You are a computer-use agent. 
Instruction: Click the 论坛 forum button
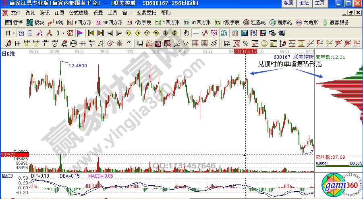pyautogui.click(x=304, y=3)
